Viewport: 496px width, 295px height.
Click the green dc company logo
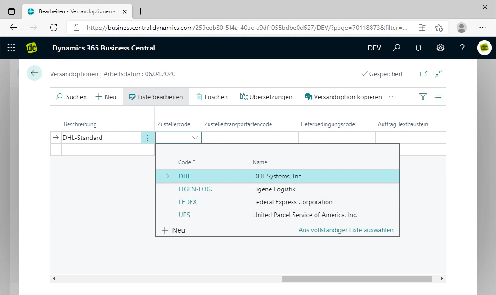point(32,48)
